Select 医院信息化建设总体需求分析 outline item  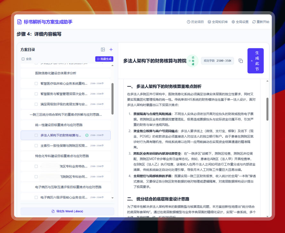[66, 73]
